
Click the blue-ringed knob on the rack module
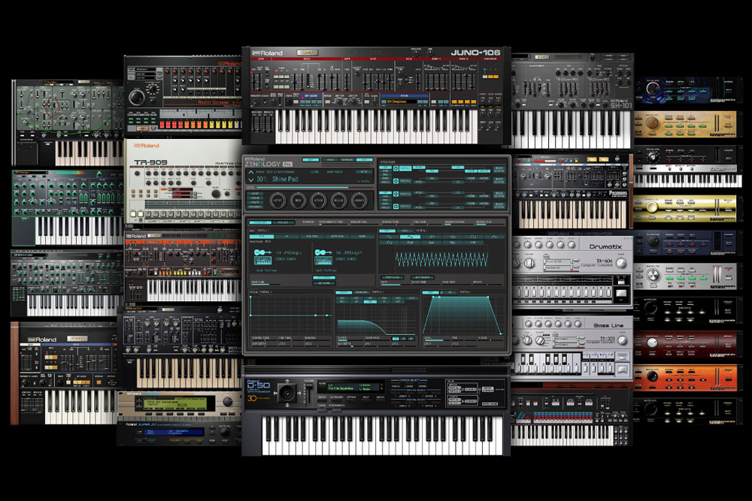[652, 89]
